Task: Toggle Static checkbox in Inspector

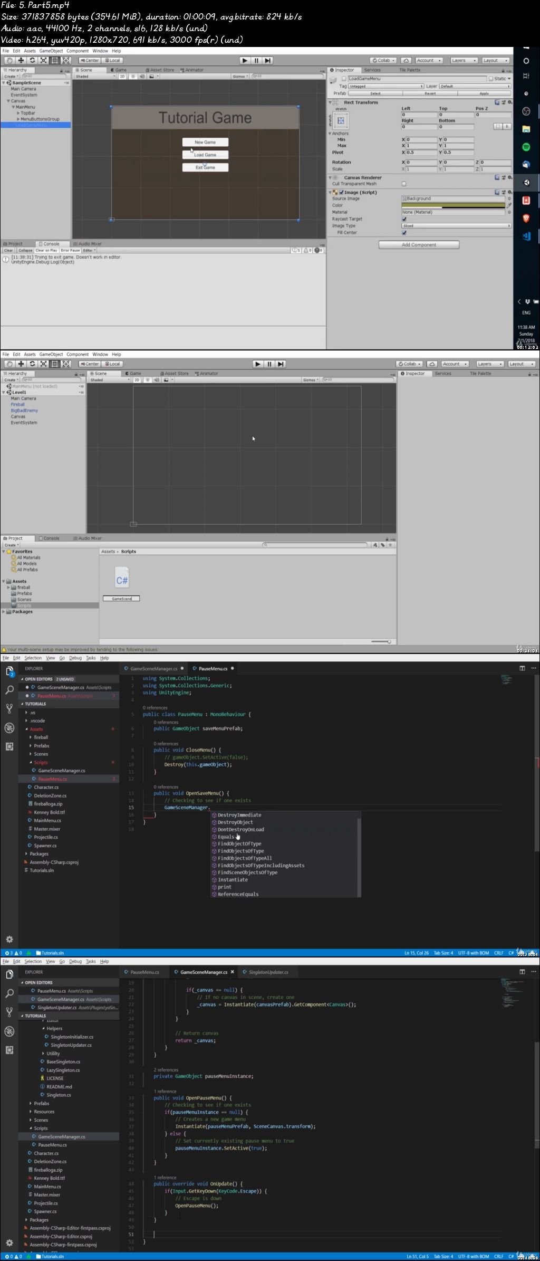Action: pos(490,79)
